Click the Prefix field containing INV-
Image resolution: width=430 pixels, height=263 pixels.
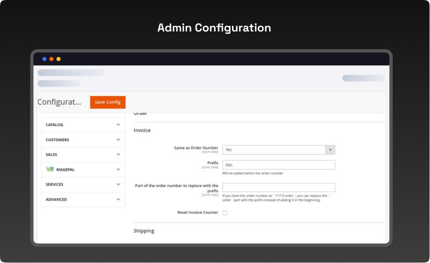tap(278, 165)
